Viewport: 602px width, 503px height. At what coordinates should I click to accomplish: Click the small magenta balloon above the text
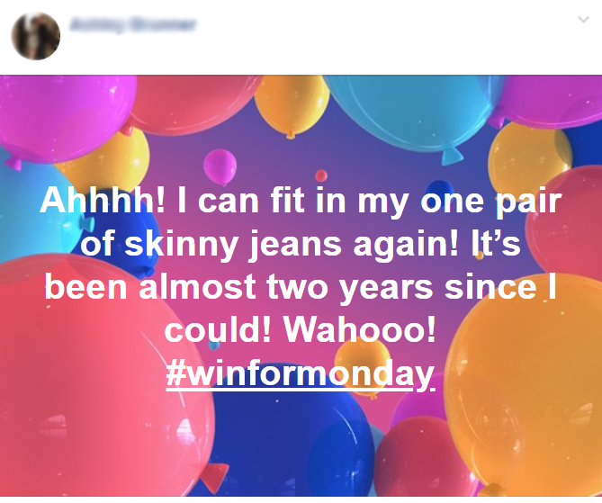point(220,166)
